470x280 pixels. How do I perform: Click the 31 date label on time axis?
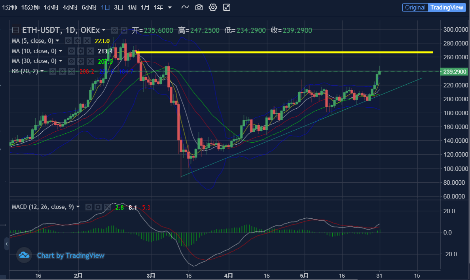[x=379, y=276]
